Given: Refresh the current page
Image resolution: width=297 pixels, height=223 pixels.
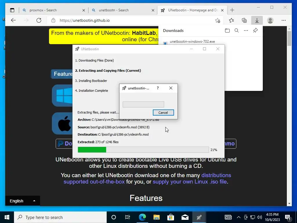Looking at the screenshot, I should (x=39, y=20).
